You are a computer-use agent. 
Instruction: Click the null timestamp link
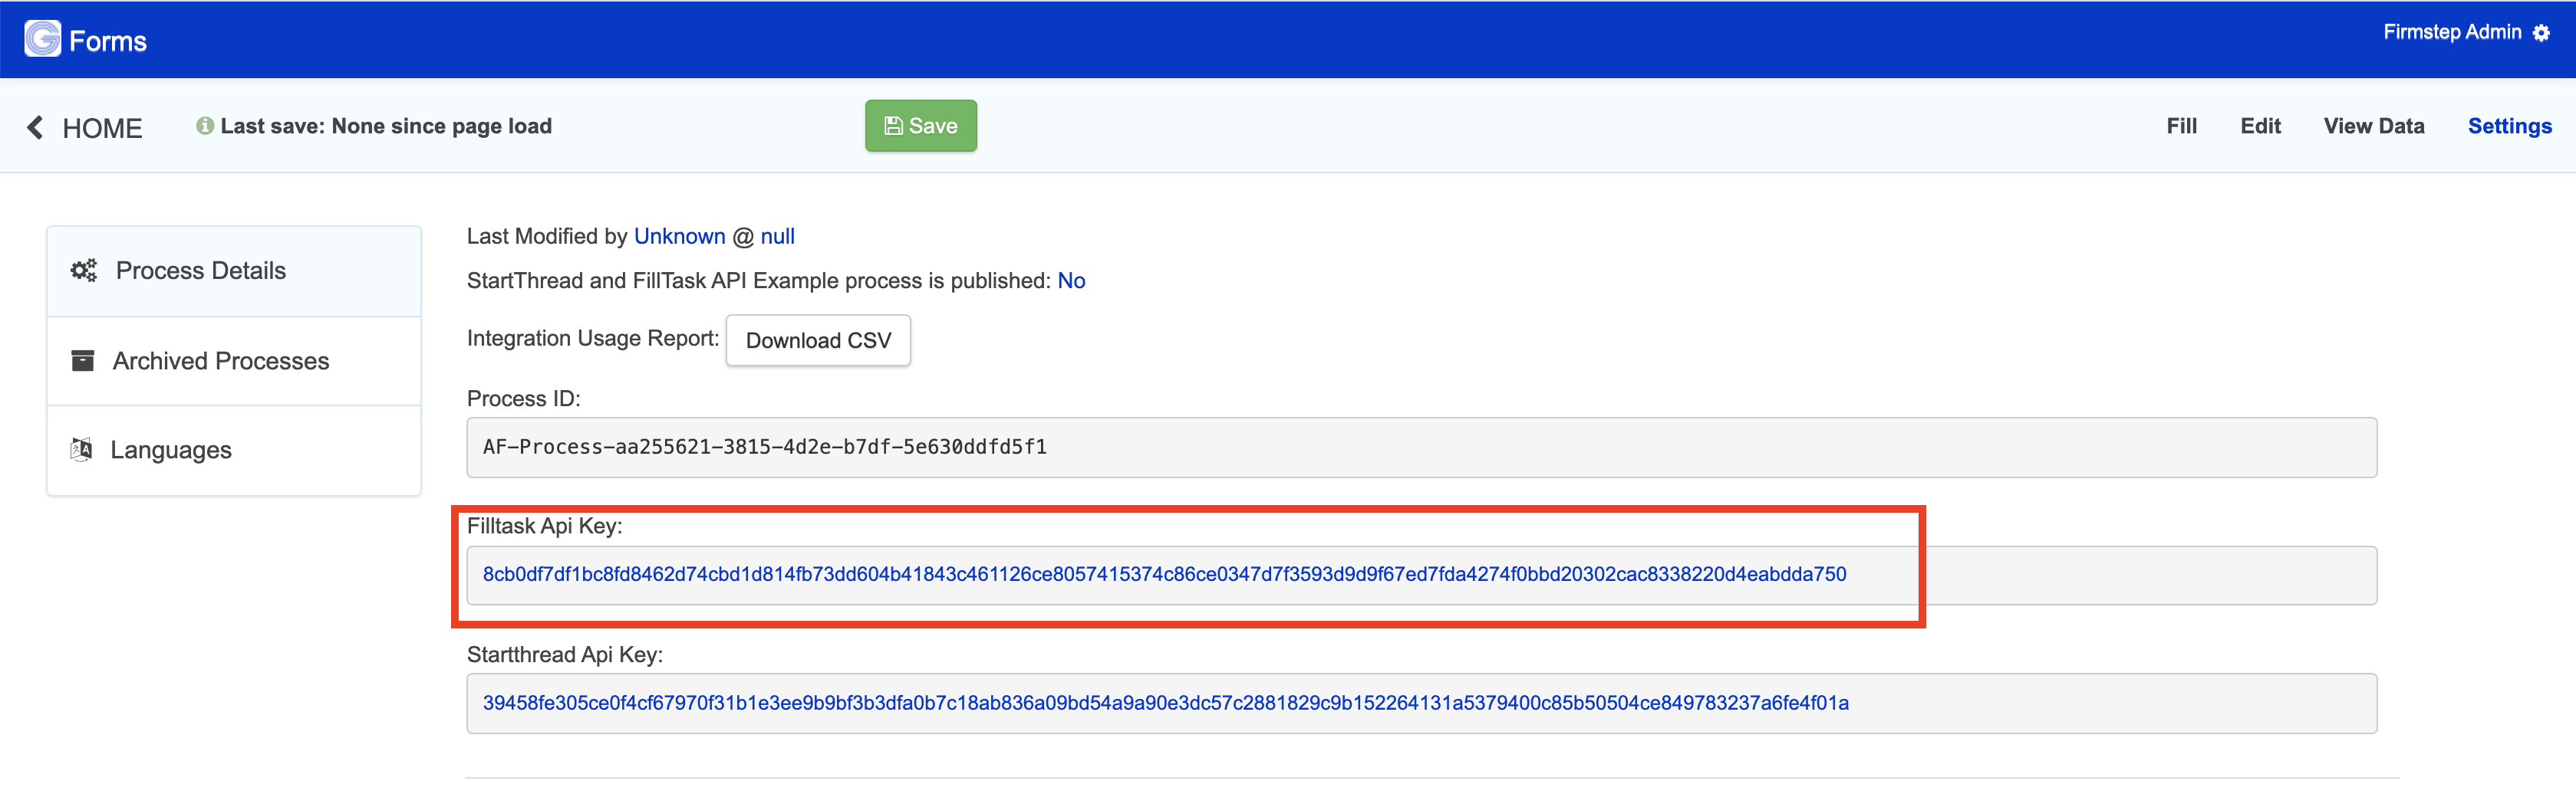(778, 237)
